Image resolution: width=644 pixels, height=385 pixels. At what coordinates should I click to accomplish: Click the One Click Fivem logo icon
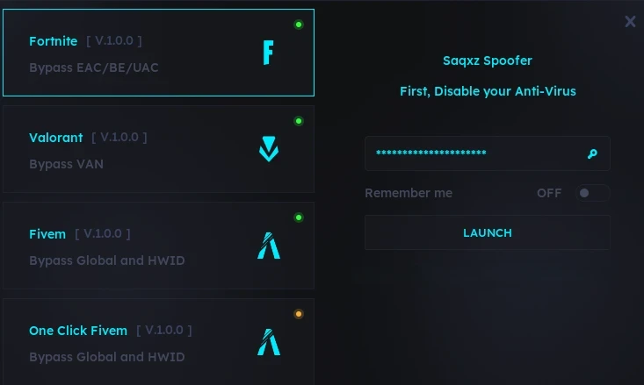pyautogui.click(x=268, y=341)
